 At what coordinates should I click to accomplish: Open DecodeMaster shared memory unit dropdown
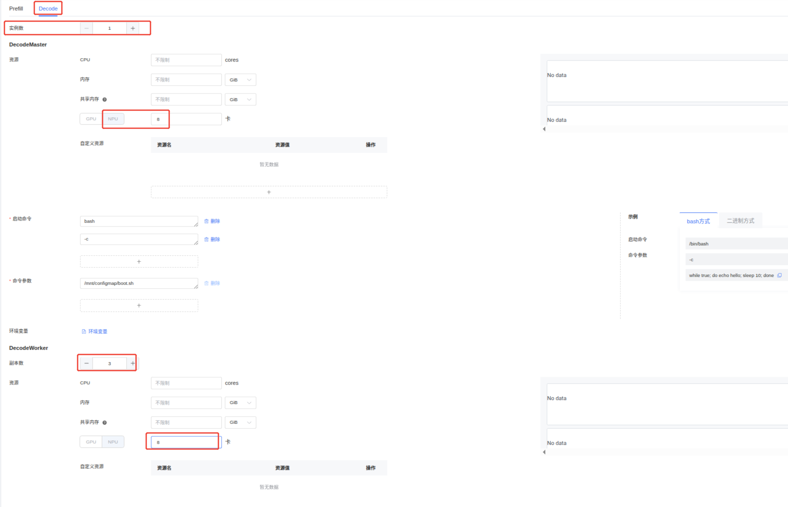coord(240,99)
